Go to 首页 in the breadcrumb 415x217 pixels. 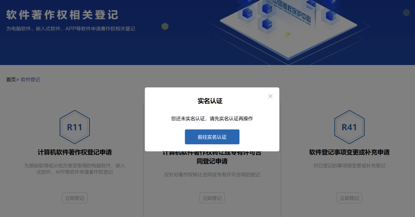coord(11,80)
